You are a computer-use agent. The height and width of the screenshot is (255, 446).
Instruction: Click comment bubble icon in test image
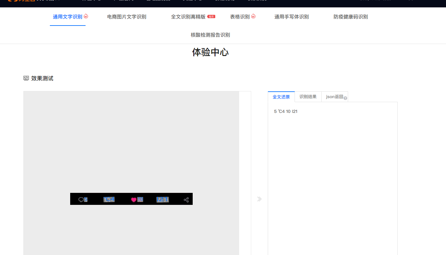pos(81,200)
